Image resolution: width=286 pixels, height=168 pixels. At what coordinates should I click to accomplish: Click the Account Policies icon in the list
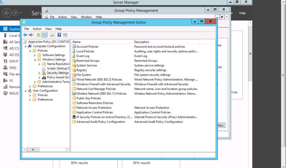pyautogui.click(x=74, y=47)
